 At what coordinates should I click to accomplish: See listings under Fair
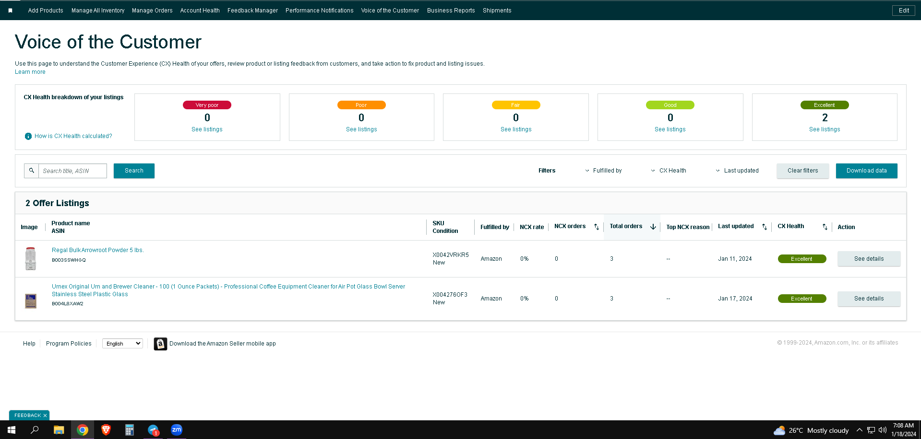click(x=516, y=129)
